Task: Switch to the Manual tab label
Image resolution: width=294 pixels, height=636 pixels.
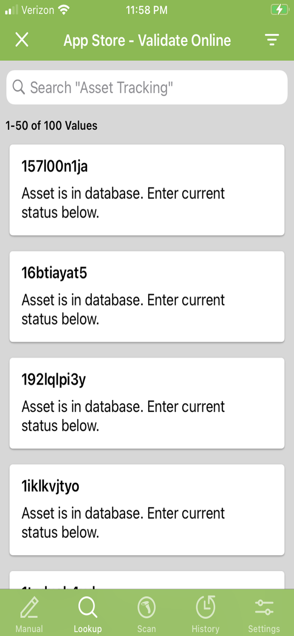Action: pyautogui.click(x=29, y=628)
